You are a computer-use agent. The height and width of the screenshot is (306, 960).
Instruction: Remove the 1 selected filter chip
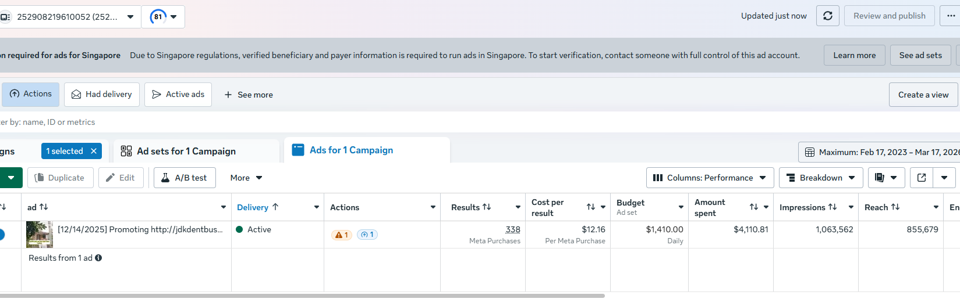[94, 151]
